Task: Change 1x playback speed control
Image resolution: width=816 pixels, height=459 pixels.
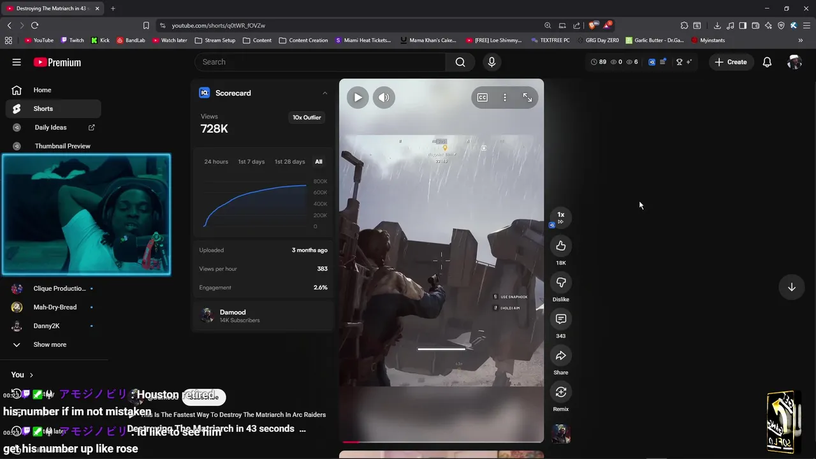Action: click(x=561, y=217)
